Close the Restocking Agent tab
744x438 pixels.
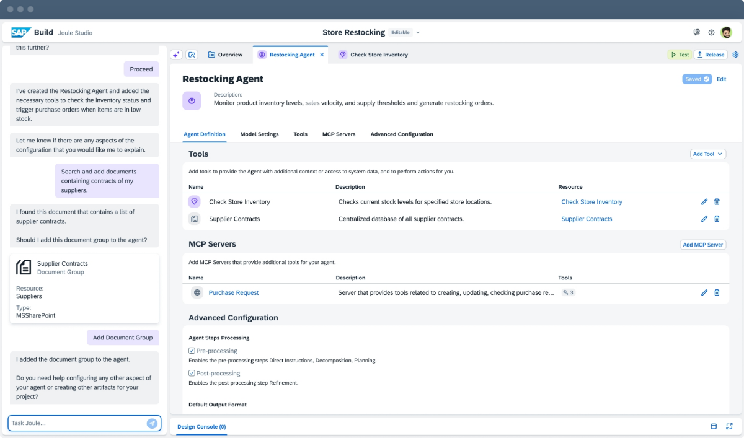322,55
